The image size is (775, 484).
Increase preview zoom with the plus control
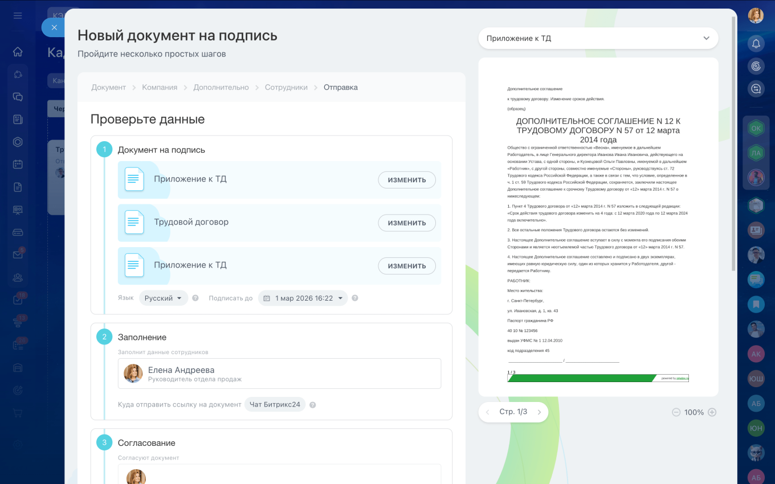coord(711,412)
